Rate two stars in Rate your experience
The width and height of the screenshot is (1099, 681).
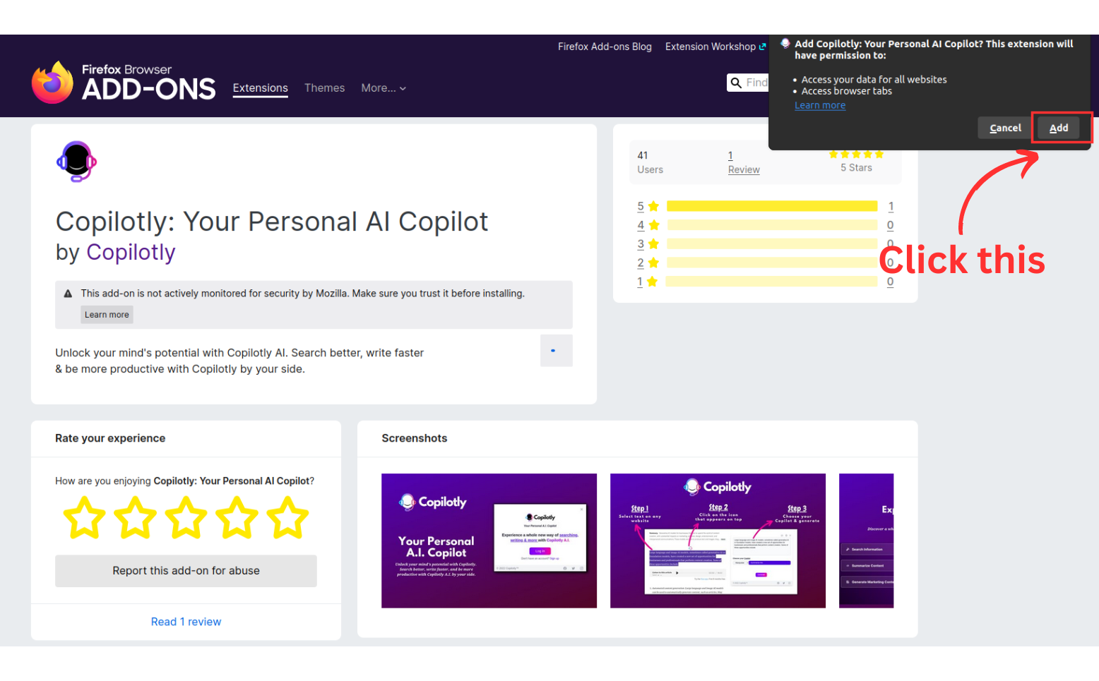tap(135, 518)
